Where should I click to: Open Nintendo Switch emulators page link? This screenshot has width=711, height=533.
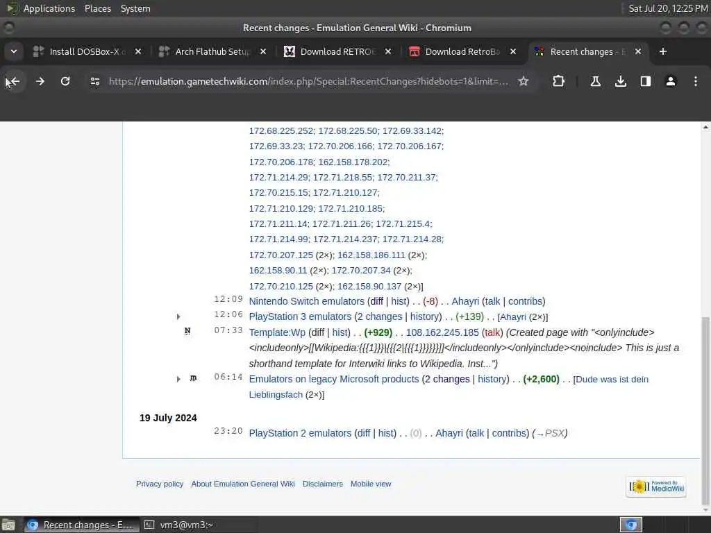(306, 301)
